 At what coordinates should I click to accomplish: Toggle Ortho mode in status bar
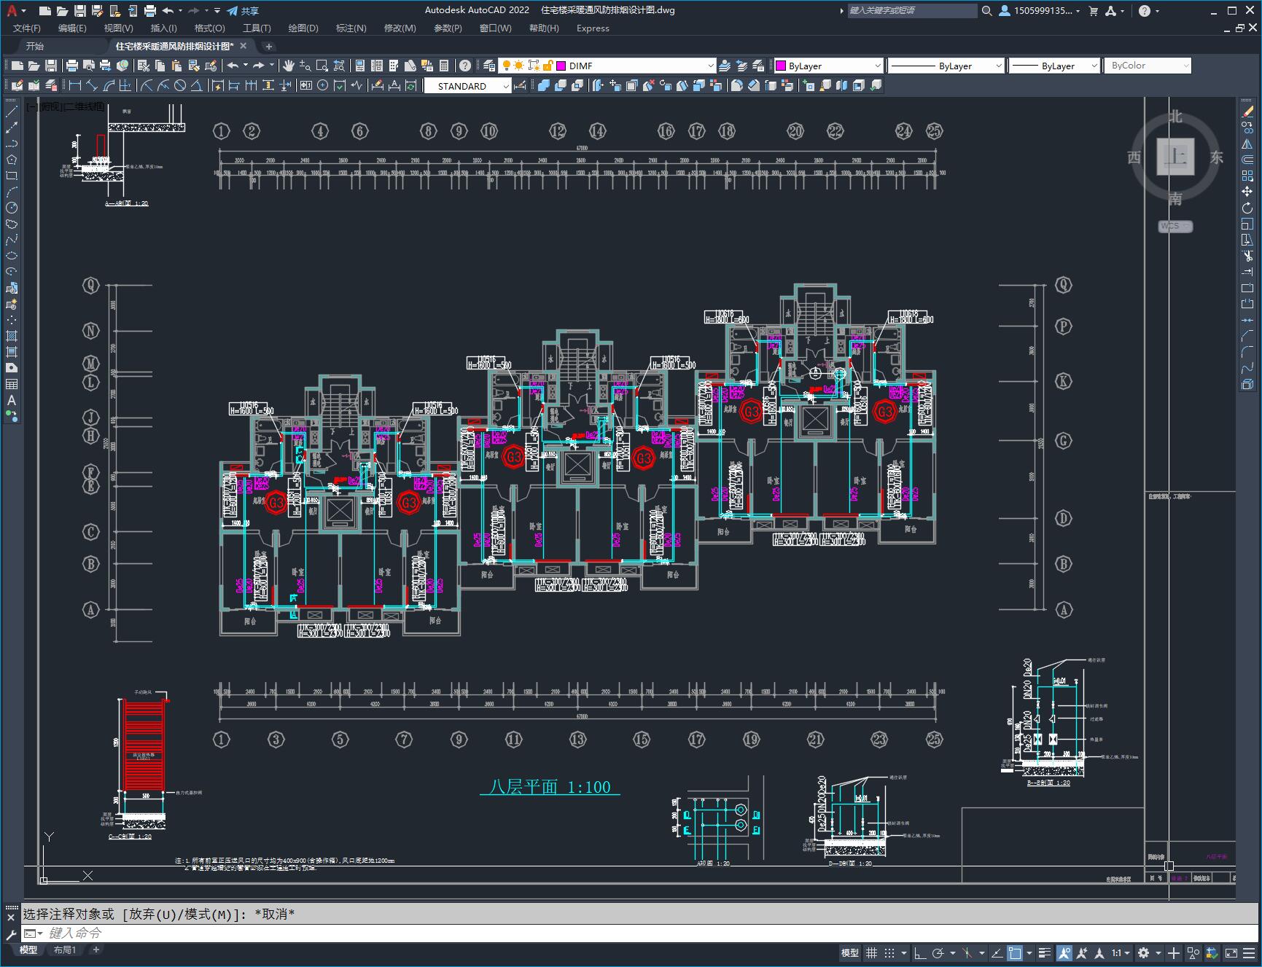pos(920,952)
